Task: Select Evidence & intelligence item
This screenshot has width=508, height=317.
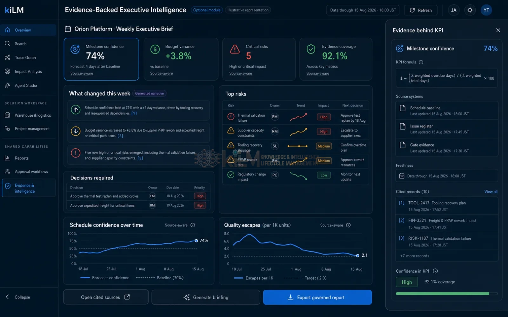Action: pyautogui.click(x=29, y=188)
